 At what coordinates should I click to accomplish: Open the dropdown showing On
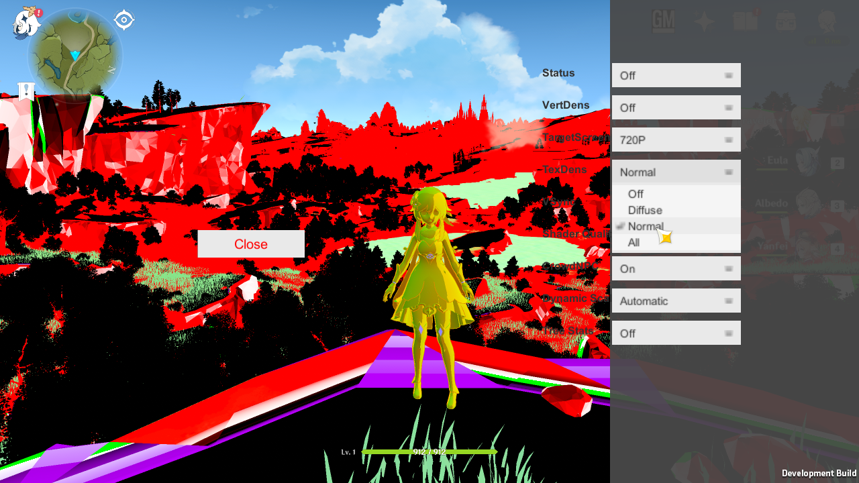click(676, 268)
